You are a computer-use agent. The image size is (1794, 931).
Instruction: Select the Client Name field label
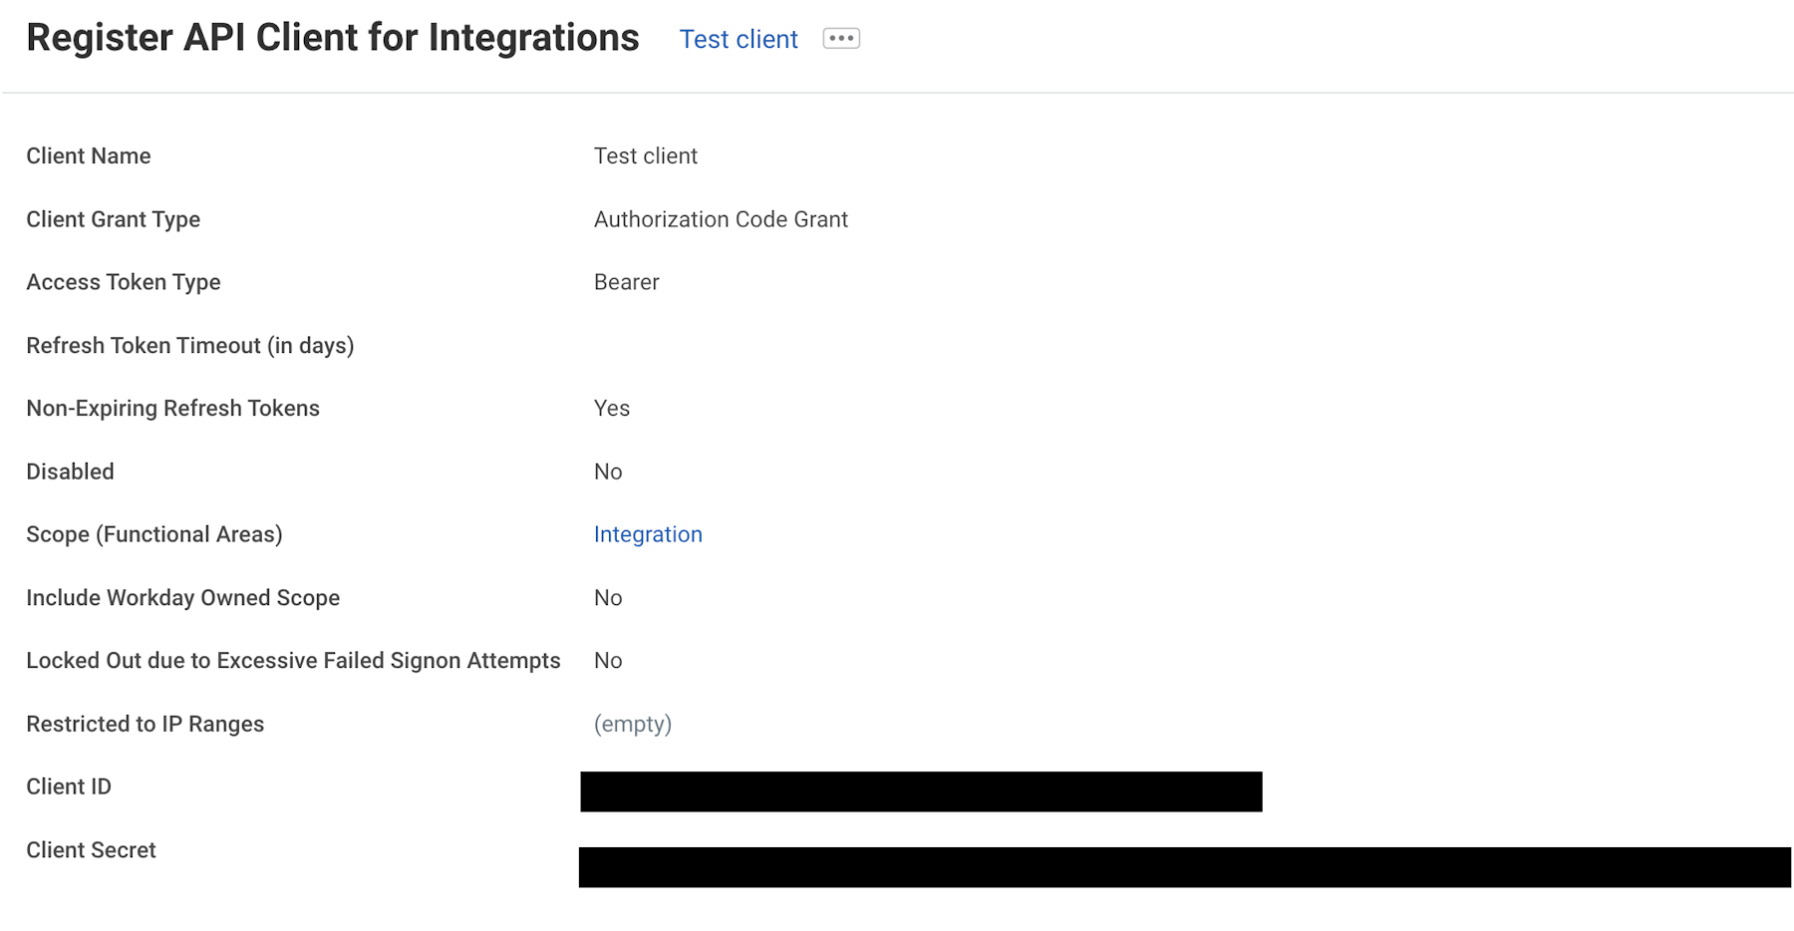89,156
